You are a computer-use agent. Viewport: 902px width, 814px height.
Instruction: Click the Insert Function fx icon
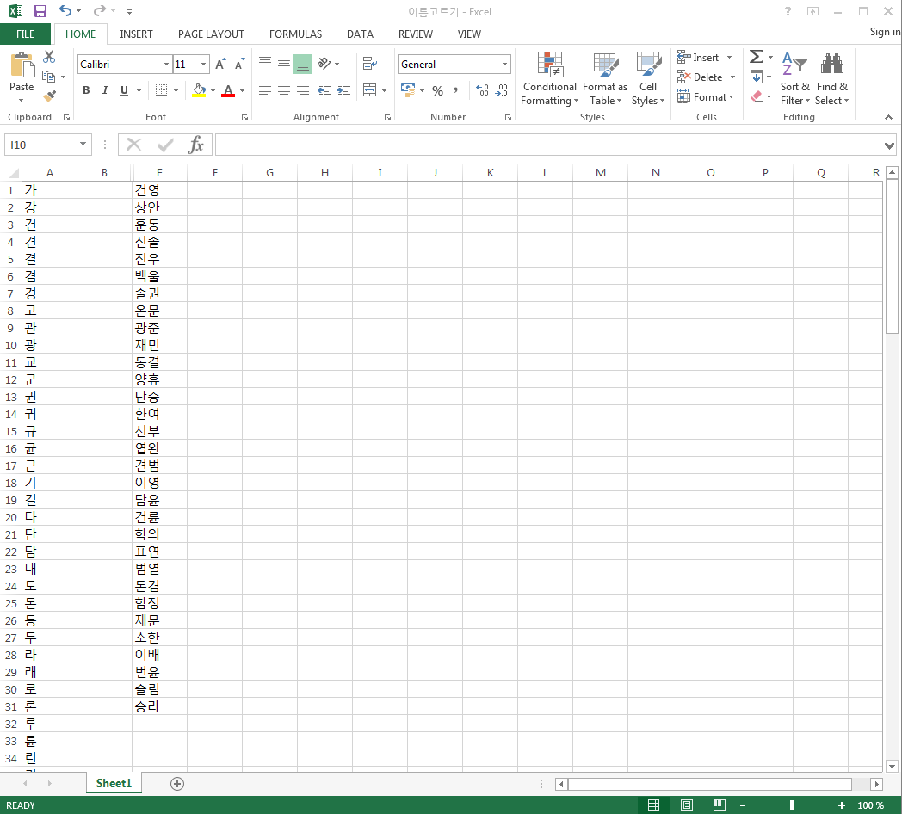[x=196, y=145]
